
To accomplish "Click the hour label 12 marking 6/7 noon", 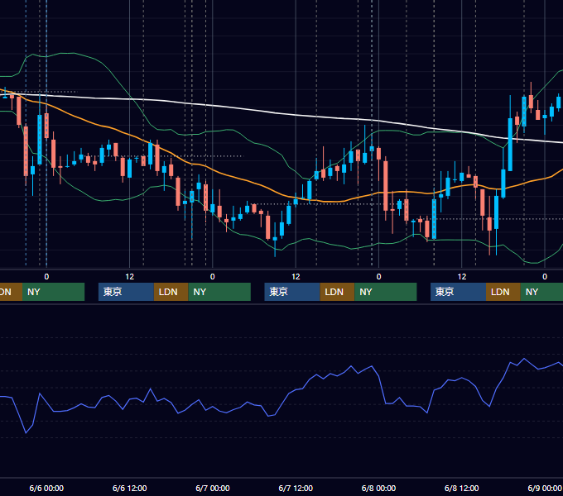I will (x=296, y=277).
